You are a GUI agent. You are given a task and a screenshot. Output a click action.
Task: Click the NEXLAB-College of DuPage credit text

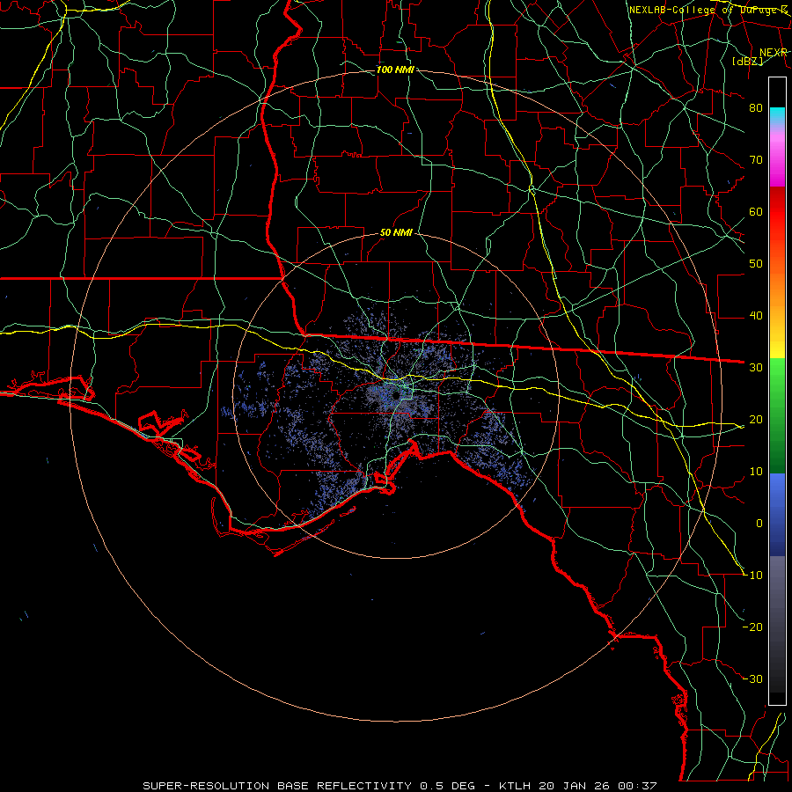pyautogui.click(x=708, y=10)
